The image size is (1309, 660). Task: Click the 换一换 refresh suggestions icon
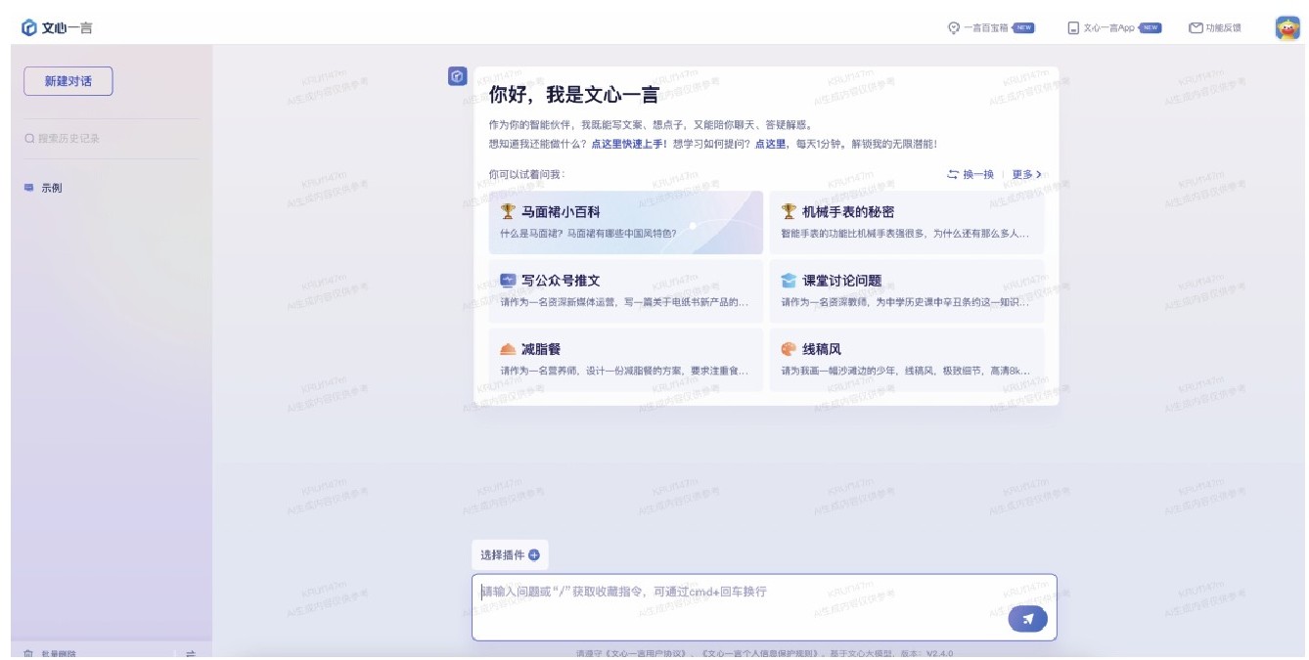tap(953, 175)
